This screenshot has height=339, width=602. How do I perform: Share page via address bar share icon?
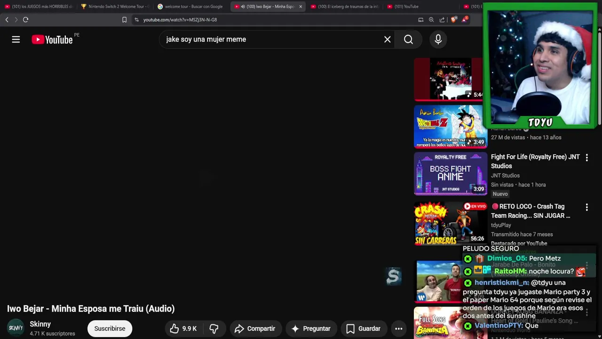442,20
